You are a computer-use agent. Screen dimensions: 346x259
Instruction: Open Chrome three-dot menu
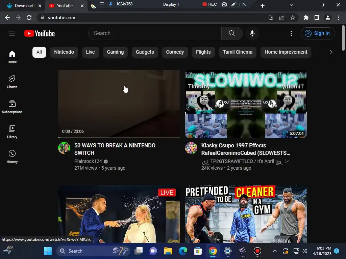click(339, 18)
